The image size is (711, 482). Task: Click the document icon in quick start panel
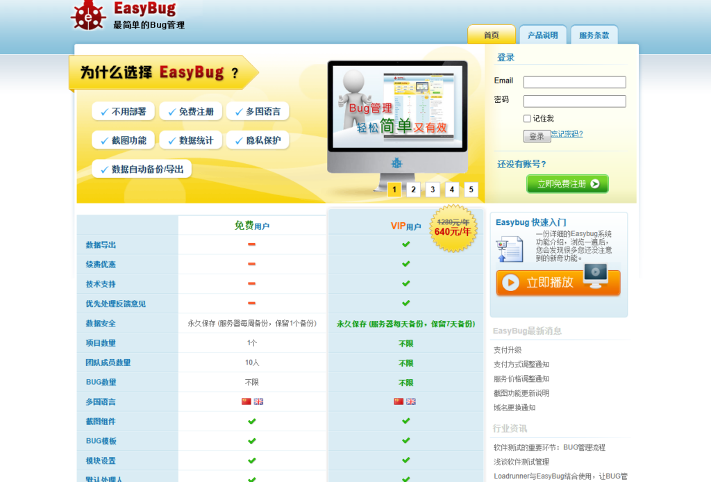[510, 249]
